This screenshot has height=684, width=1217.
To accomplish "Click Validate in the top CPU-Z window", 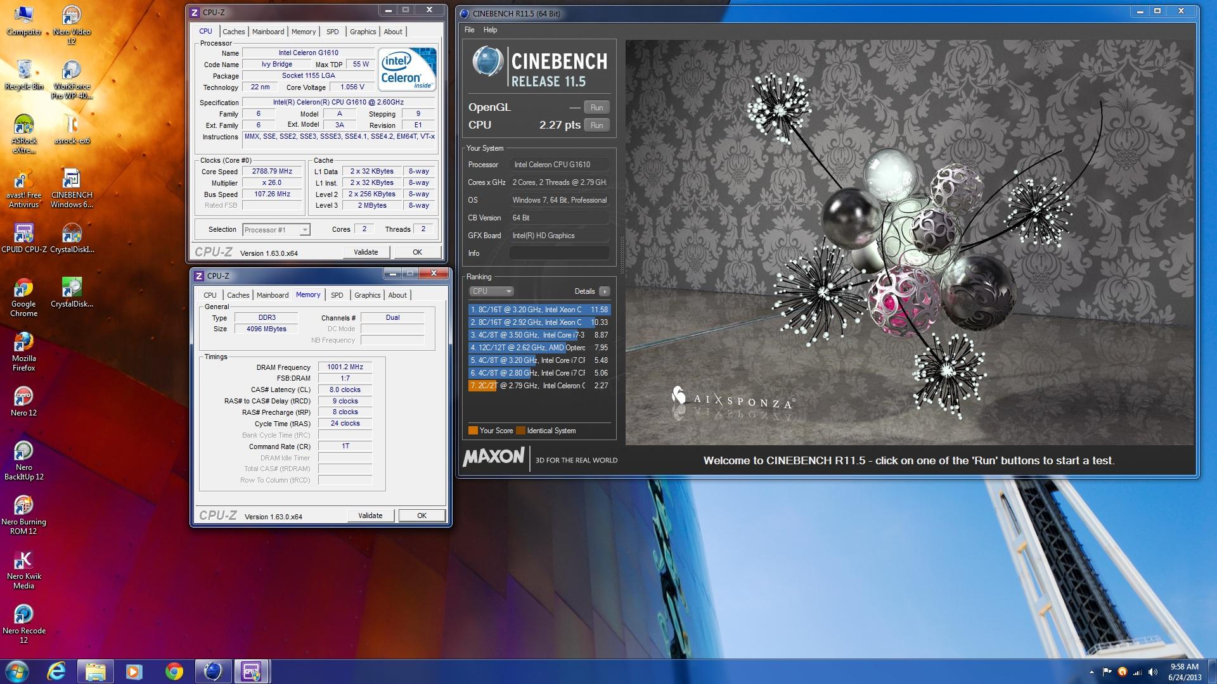I will (366, 252).
